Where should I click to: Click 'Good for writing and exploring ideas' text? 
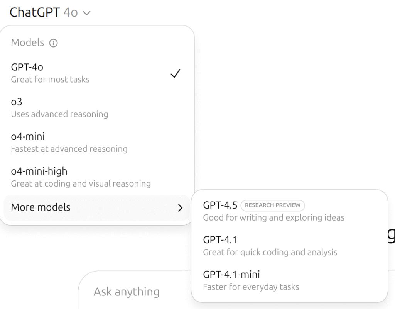coord(273,217)
